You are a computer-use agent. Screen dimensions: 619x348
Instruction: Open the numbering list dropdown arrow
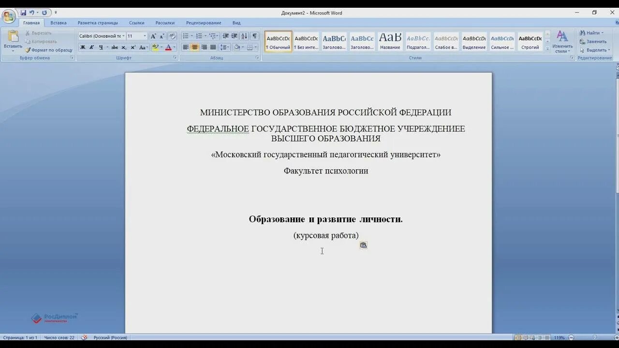point(205,36)
